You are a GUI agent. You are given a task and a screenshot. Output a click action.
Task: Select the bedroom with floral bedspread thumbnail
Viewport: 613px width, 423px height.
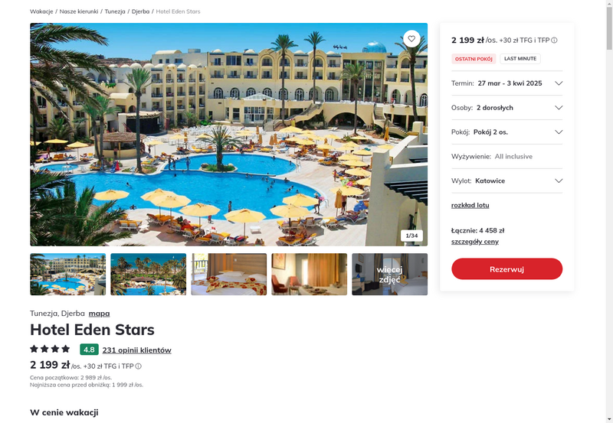click(x=228, y=275)
